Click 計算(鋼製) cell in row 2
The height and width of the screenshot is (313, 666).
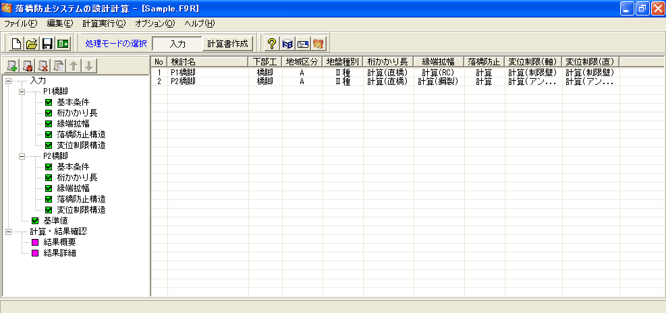click(x=439, y=81)
